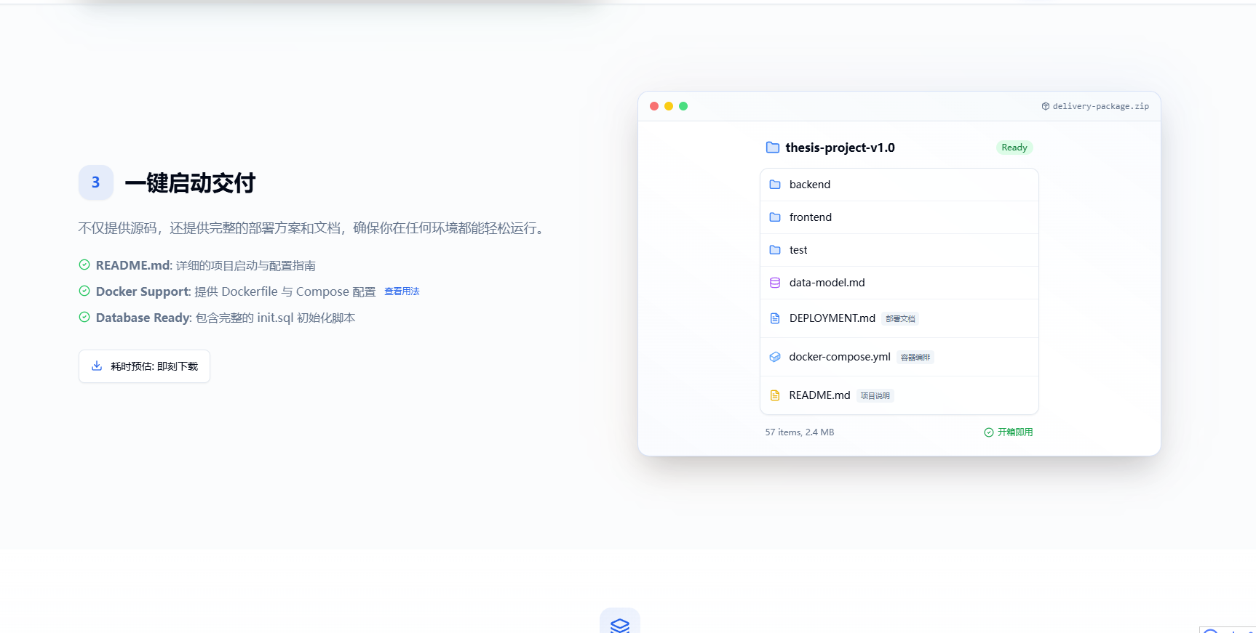Click the DEPLOYMENT.md document icon

point(775,318)
